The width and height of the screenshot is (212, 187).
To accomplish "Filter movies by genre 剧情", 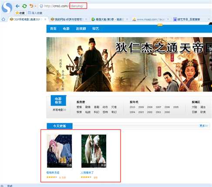I will (88, 107).
